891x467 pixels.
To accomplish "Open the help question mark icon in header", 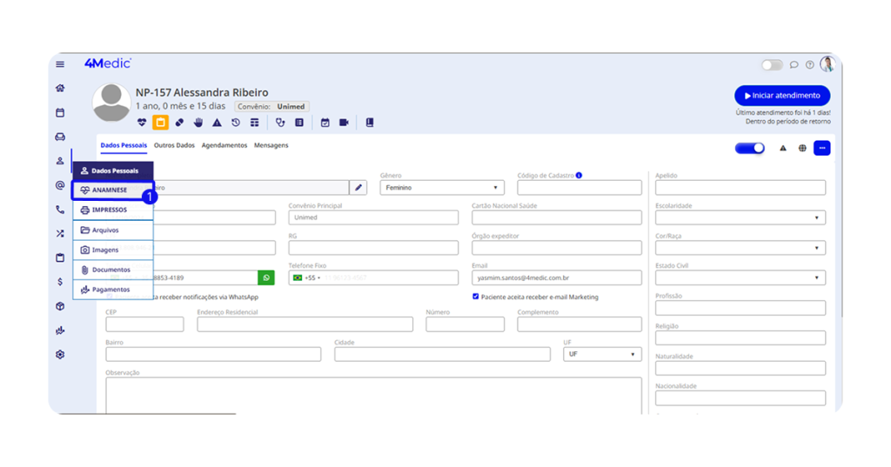I will (x=810, y=64).
